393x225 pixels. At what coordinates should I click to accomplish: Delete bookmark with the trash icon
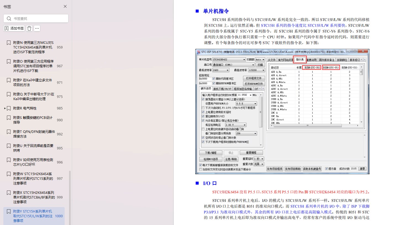pyautogui.click(x=29, y=28)
